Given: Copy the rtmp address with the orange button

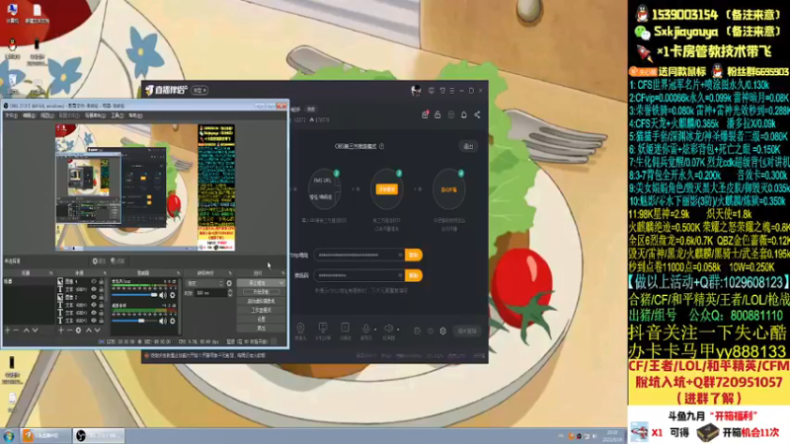Looking at the screenshot, I should [x=414, y=256].
